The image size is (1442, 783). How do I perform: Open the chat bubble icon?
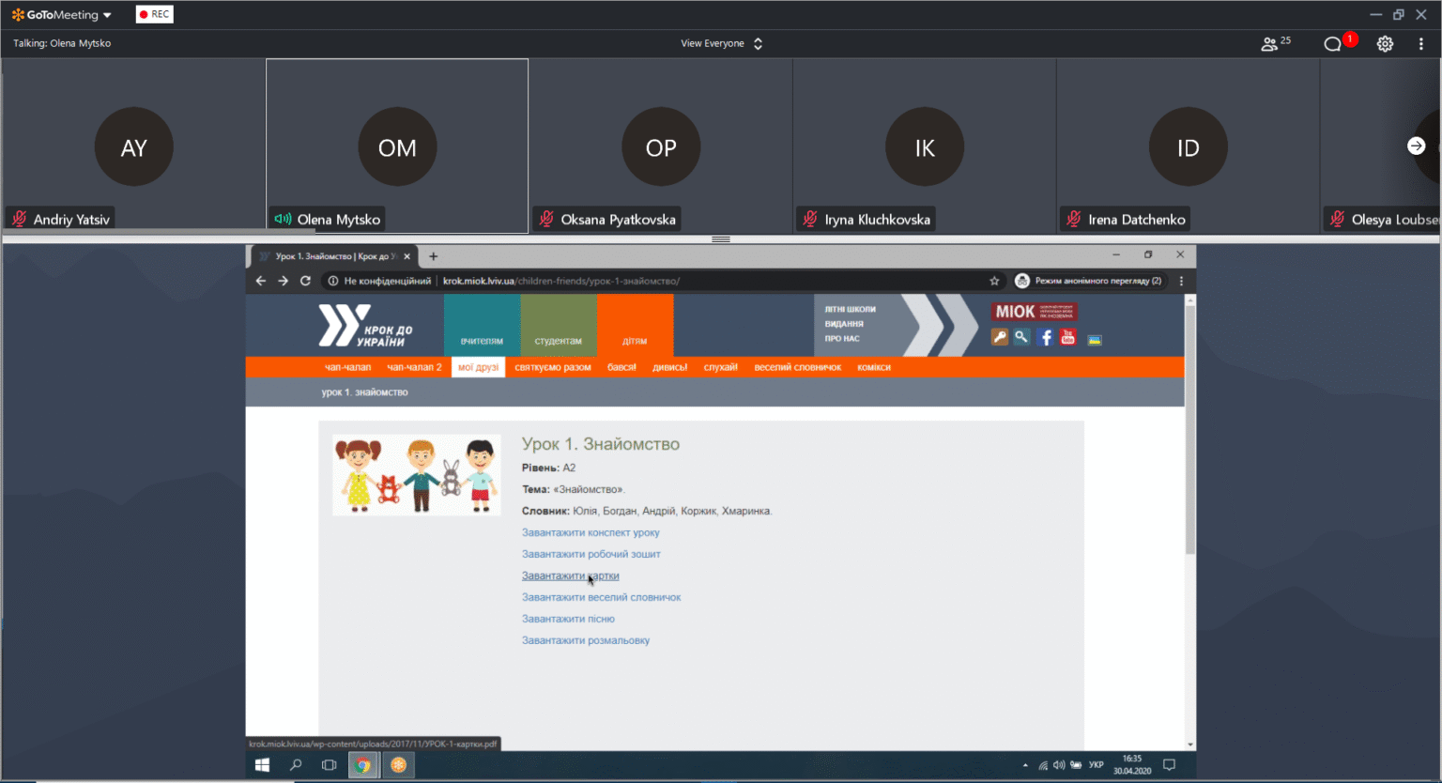[1332, 44]
